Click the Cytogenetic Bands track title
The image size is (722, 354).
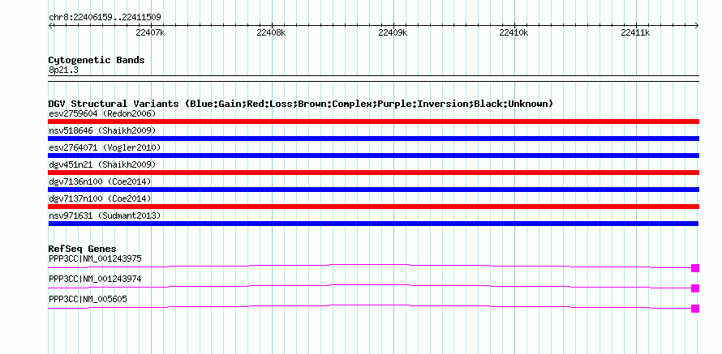click(97, 60)
